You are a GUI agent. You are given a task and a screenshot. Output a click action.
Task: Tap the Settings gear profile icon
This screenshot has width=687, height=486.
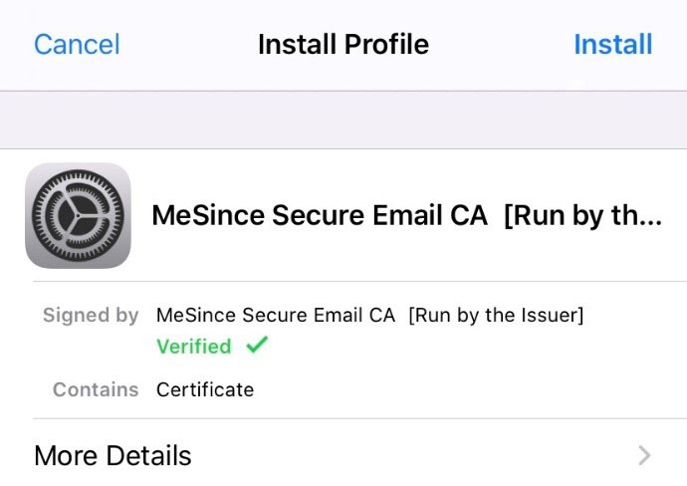point(78,215)
